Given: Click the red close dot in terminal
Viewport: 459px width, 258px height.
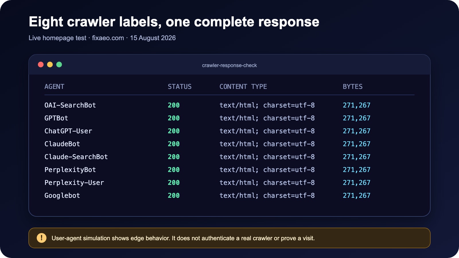Looking at the screenshot, I should click(41, 64).
